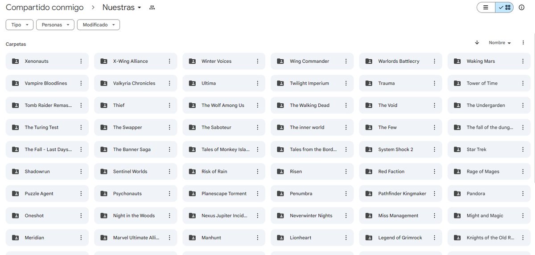
Task: Open the Tipo filter dropdown
Action: tap(20, 25)
